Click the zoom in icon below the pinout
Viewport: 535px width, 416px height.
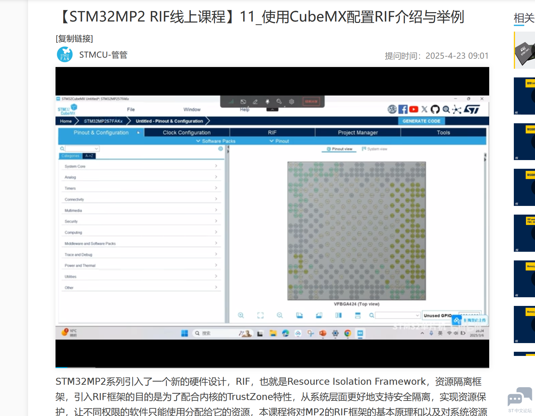click(241, 315)
